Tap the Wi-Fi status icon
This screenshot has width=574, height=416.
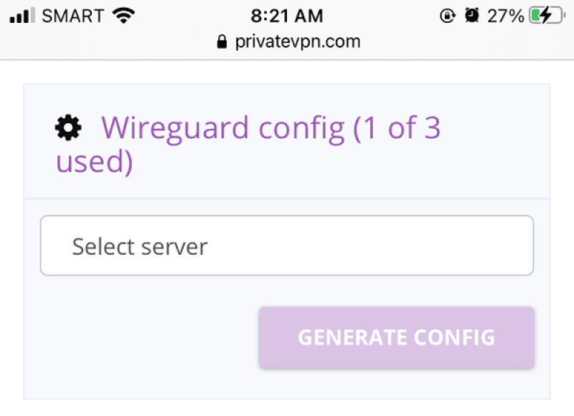[124, 16]
